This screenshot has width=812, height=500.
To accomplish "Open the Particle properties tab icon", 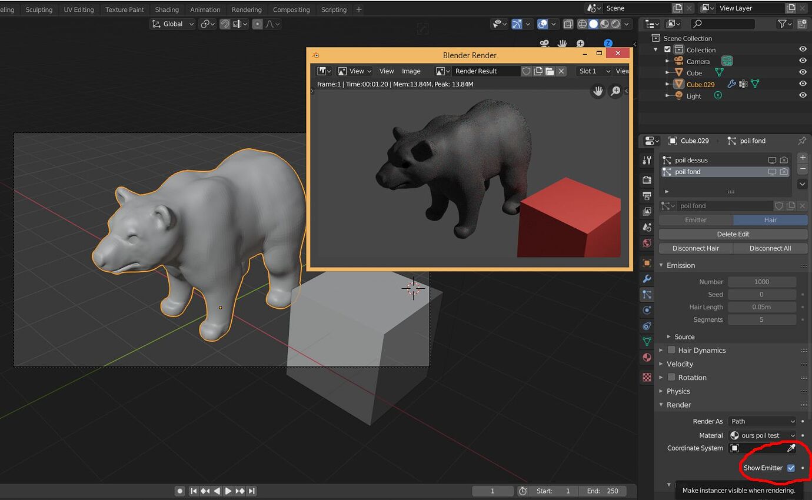I will pos(647,294).
